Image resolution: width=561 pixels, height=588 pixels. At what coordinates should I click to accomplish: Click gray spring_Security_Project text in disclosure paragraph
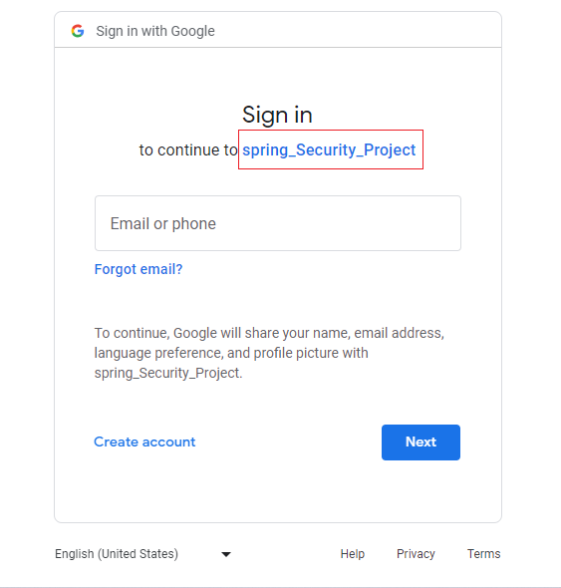[x=168, y=373]
